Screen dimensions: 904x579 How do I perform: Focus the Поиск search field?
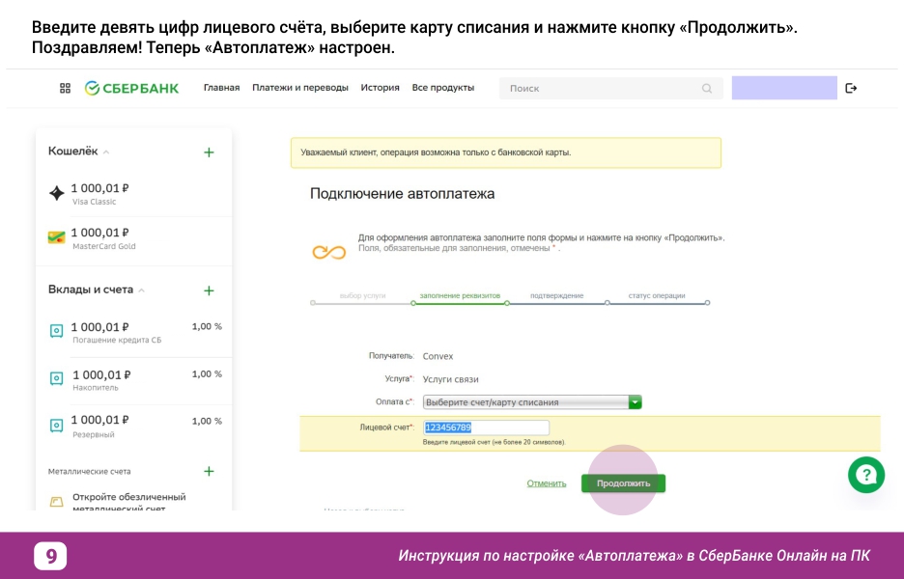click(610, 88)
